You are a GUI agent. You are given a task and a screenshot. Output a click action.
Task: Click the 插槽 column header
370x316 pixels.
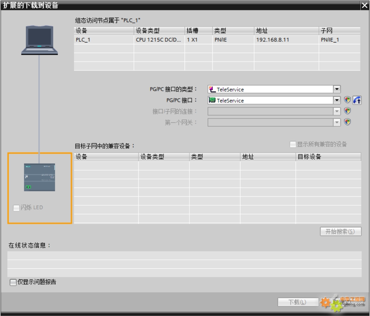pos(198,31)
